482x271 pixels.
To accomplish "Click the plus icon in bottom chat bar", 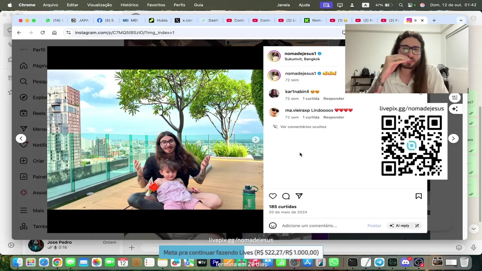I will 131,247.
